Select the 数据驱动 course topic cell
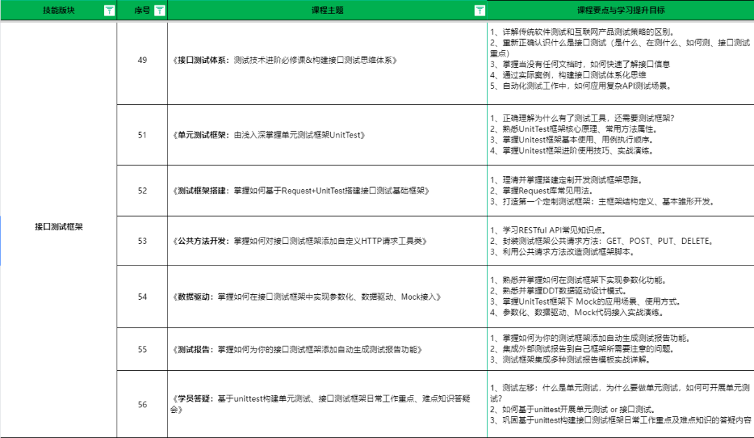The width and height of the screenshot is (754, 438). [x=327, y=296]
